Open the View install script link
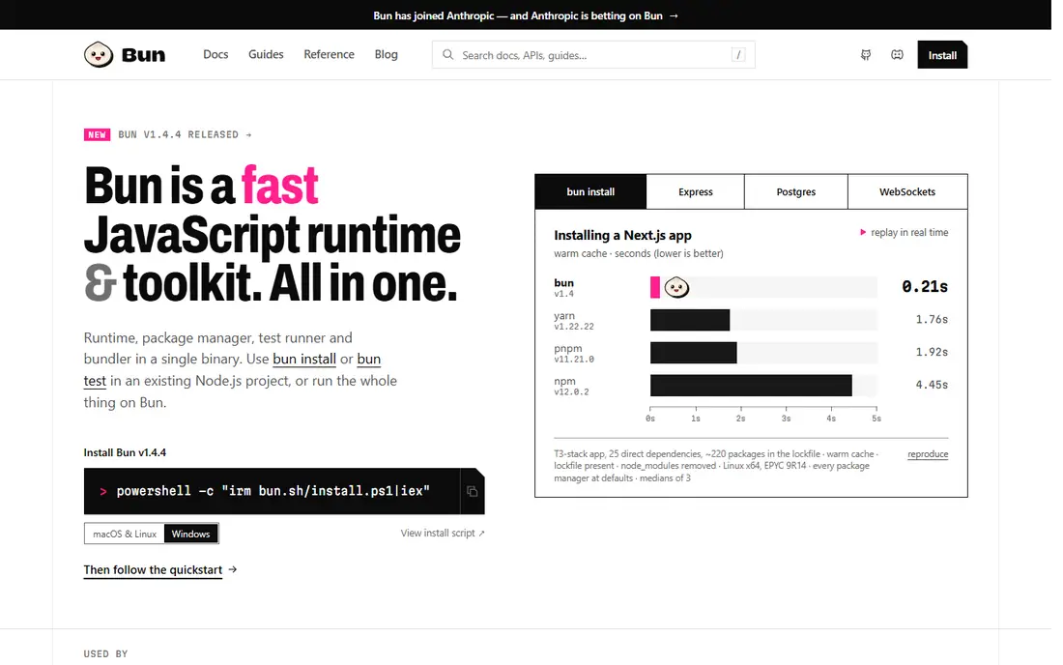Image resolution: width=1063 pixels, height=665 pixels. [x=443, y=534]
